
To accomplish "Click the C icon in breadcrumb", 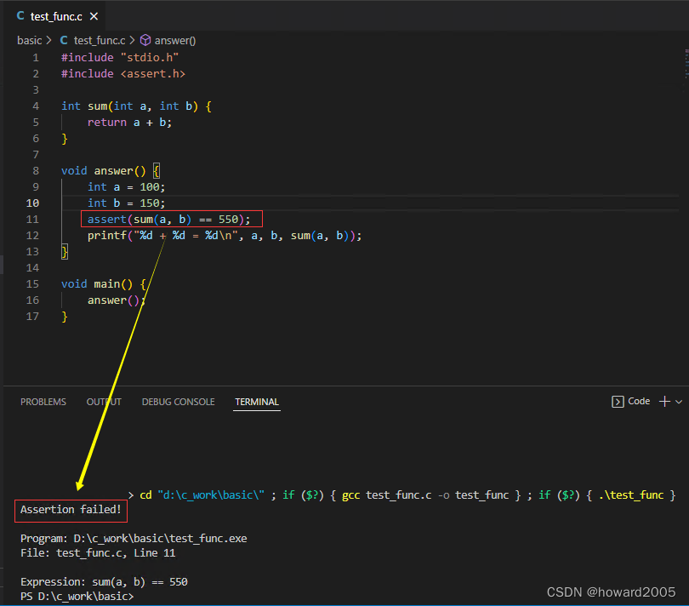I will [64, 41].
